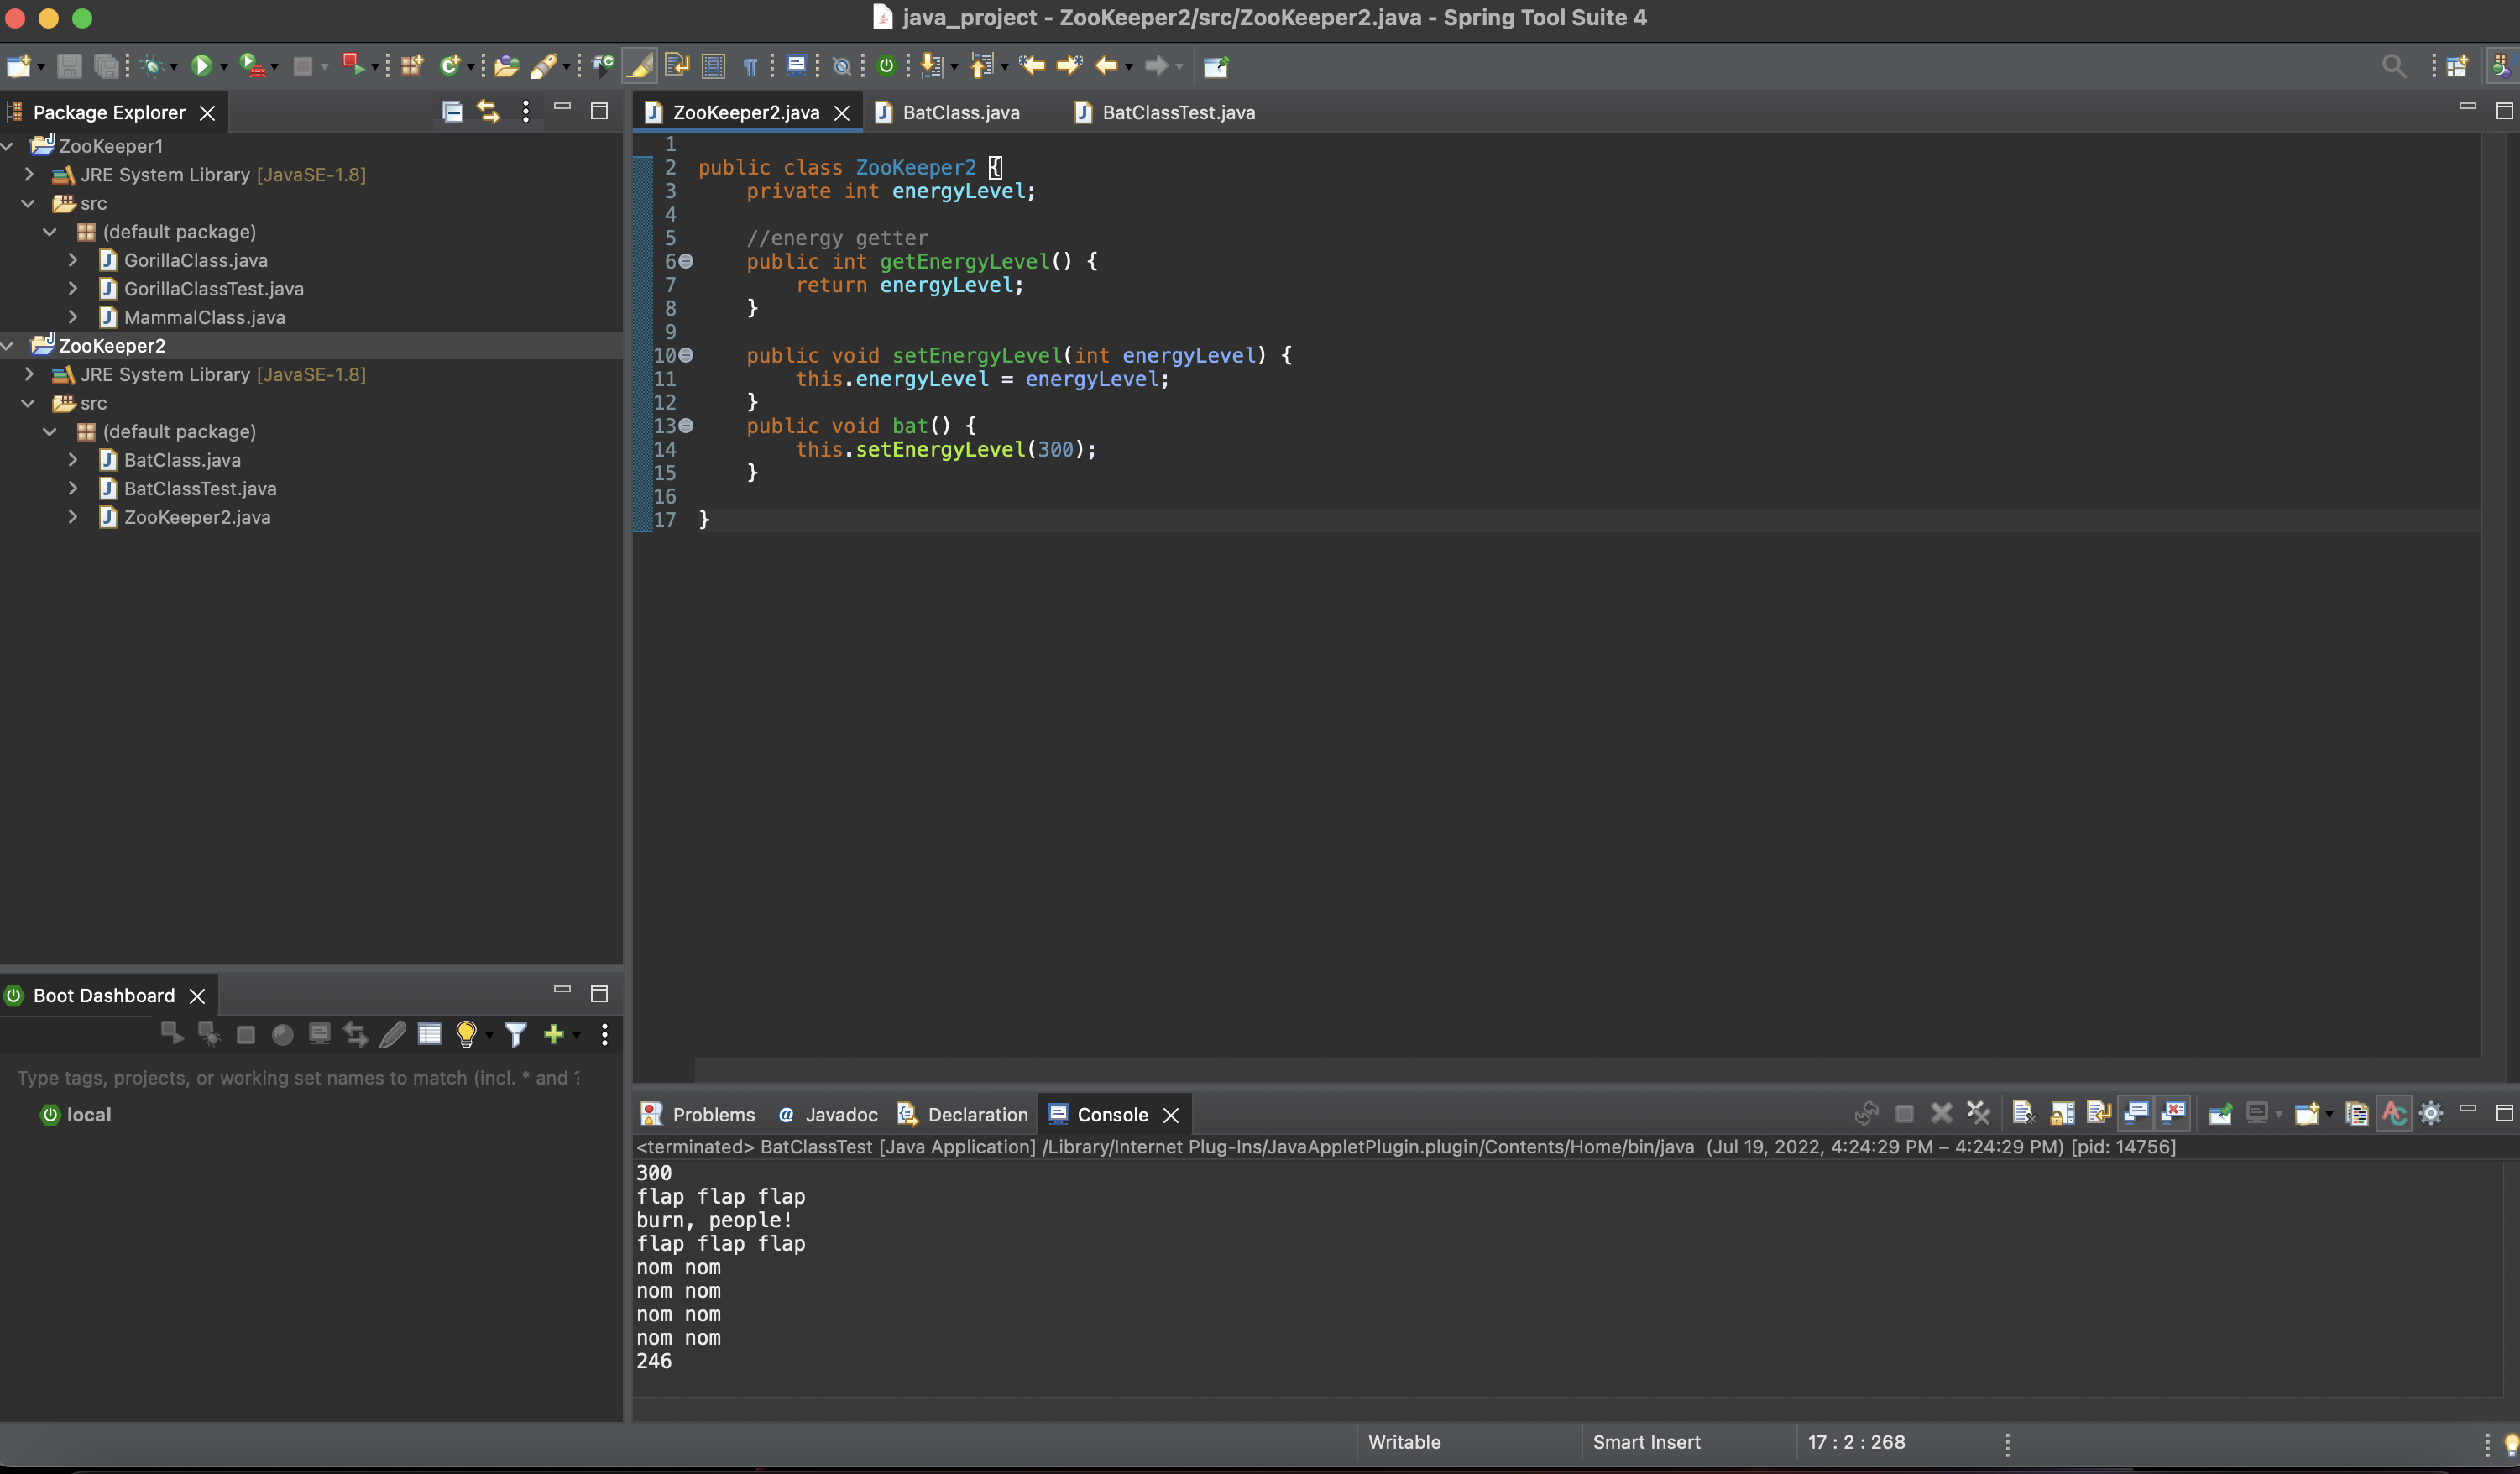Fold the getEnergyLevel method at line 6
Viewport: 2520px width, 1474px height.
pyautogui.click(x=686, y=261)
